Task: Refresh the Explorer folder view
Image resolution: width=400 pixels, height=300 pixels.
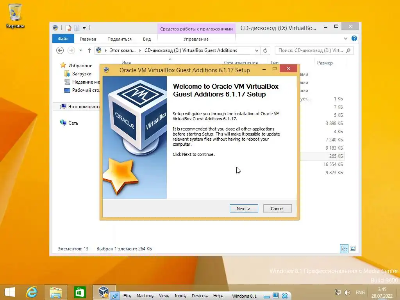Action: (x=265, y=50)
